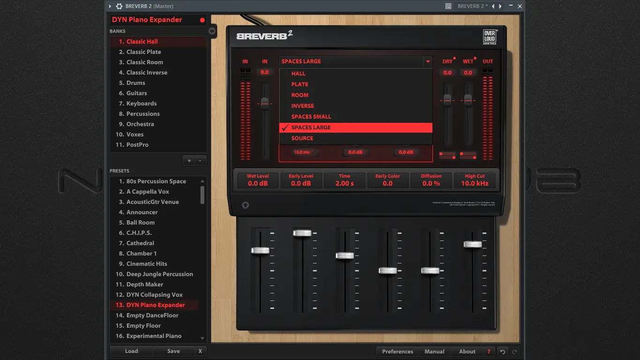Click the 10.0 ms value field
The width and height of the screenshot is (640, 360).
coord(301,152)
